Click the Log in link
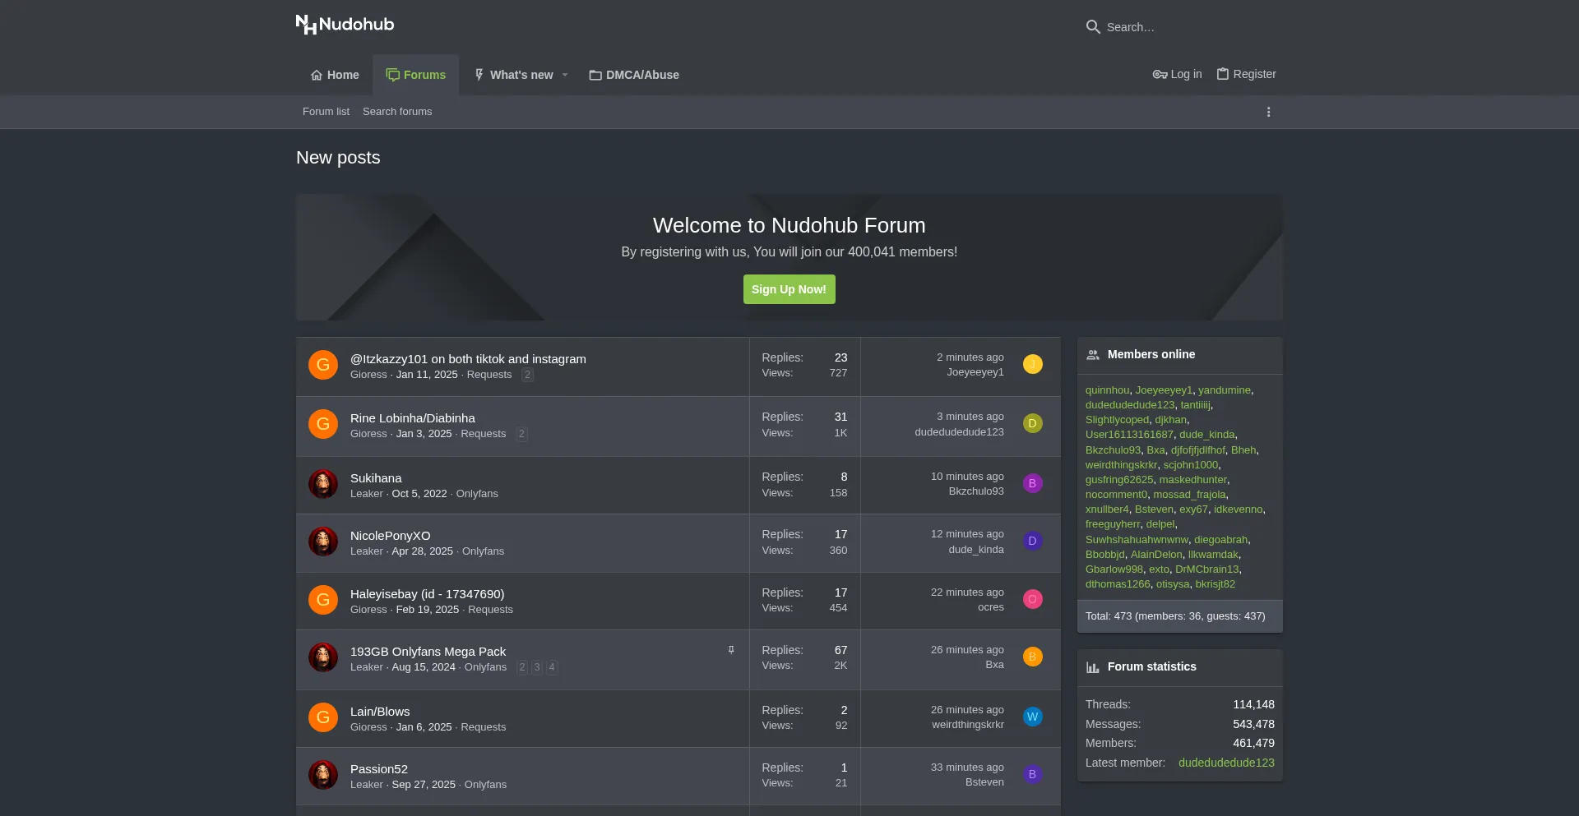 [1177, 74]
